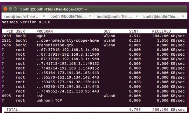Select the ..7:41714-192.168.3.1:49152 connection
Viewport: 189px width, 113px height.
pyautogui.click(x=68, y=68)
